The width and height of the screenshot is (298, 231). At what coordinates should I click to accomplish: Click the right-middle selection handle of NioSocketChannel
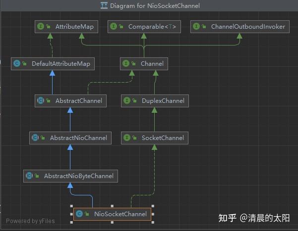pyautogui.click(x=153, y=214)
